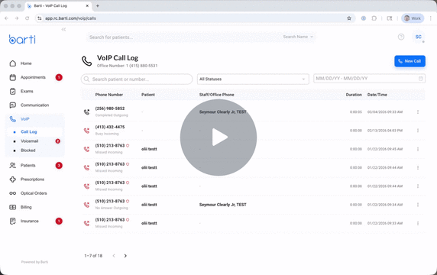Click the No Answer Outgoing call icon
Image resolution: width=437 pixels, height=275 pixels.
click(86, 205)
